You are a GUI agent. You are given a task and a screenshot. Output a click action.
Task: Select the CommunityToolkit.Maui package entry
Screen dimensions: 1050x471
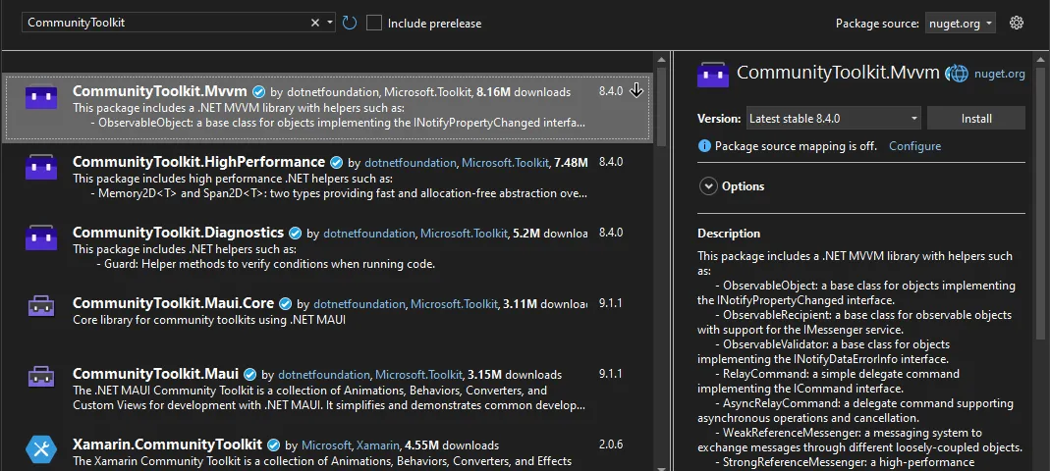pyautogui.click(x=155, y=374)
